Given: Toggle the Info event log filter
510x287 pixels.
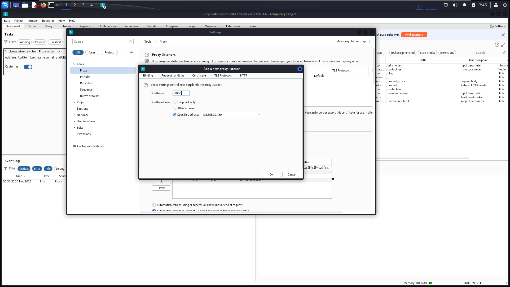Looking at the screenshot, I should click(x=48, y=169).
